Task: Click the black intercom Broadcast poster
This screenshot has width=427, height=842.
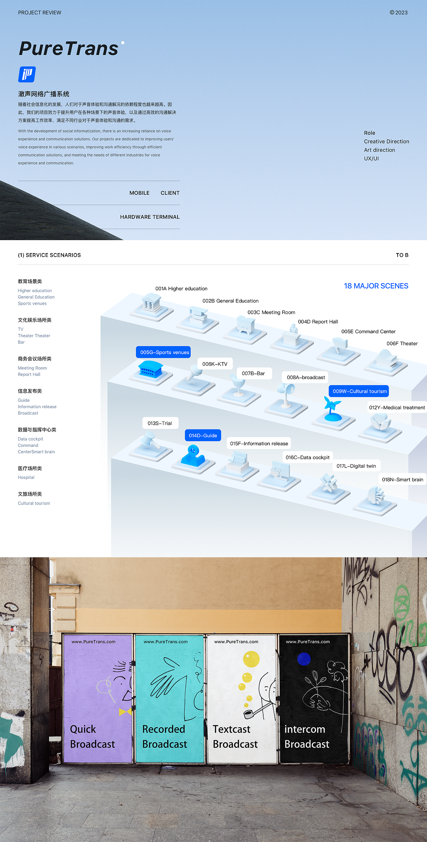Action: click(314, 699)
